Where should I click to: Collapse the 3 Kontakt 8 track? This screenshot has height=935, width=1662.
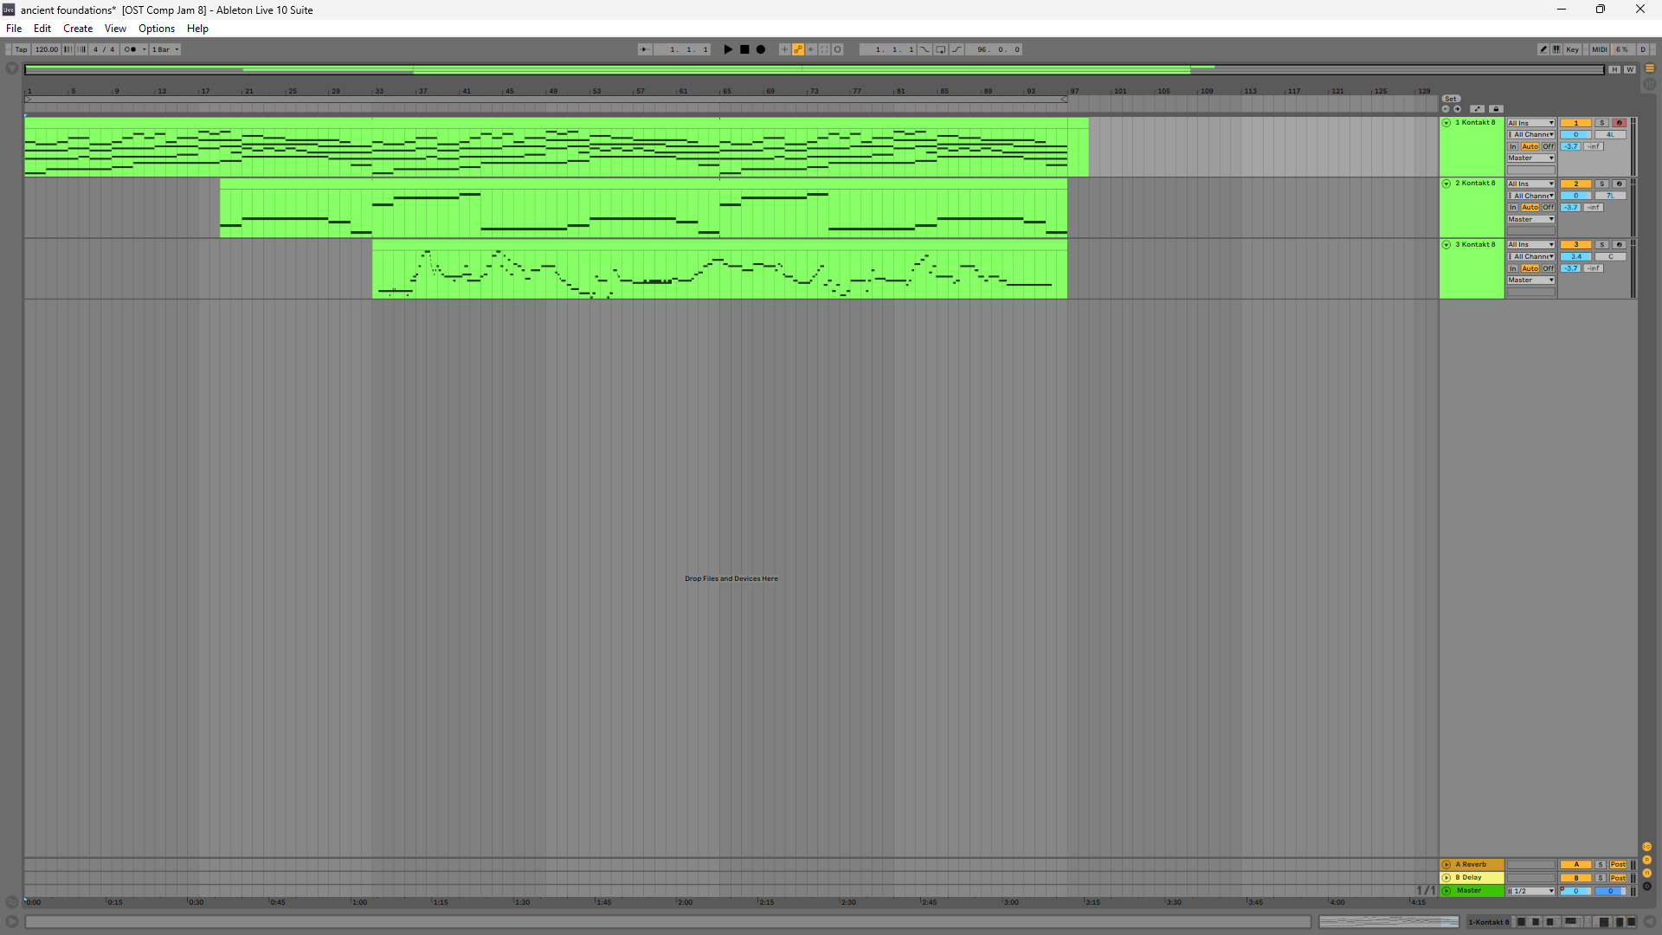pos(1446,245)
